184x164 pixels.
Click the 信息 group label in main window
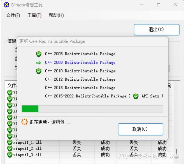[12, 41]
